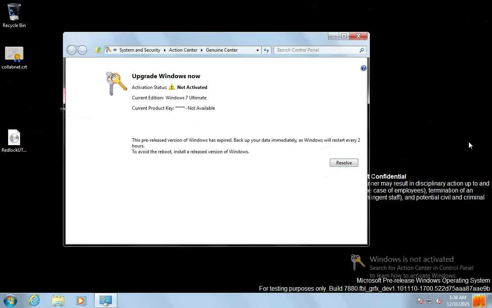Select the collabnet.crt certificate file
Screen dimensions: 492x308
14,58
